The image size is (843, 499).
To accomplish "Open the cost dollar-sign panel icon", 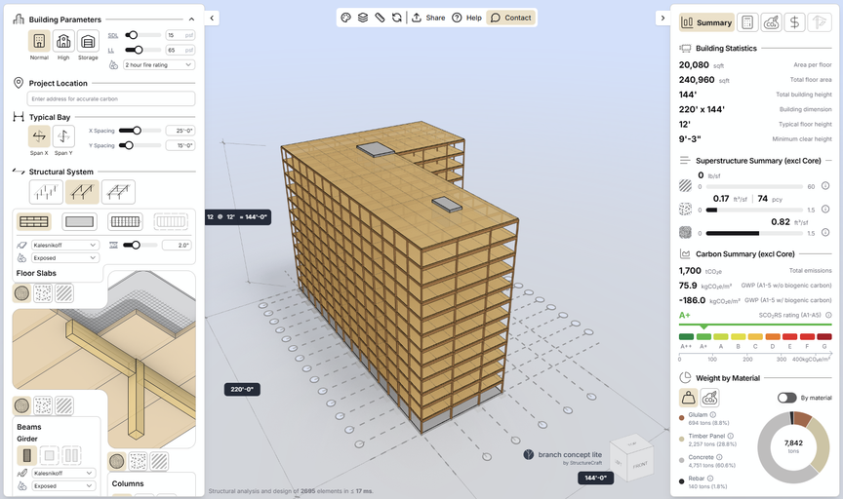I will (x=795, y=22).
